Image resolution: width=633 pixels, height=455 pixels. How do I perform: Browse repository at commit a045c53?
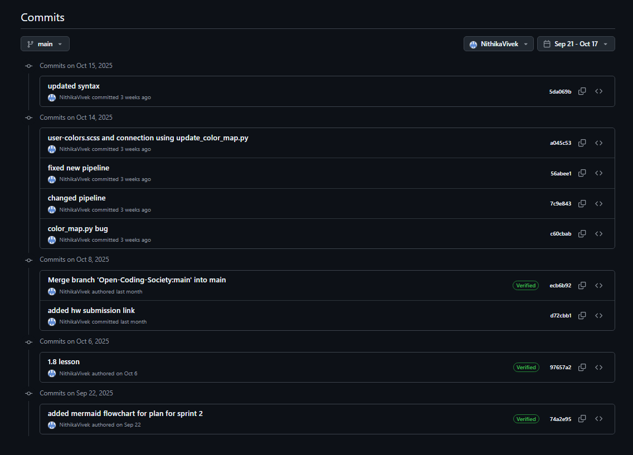pyautogui.click(x=598, y=143)
